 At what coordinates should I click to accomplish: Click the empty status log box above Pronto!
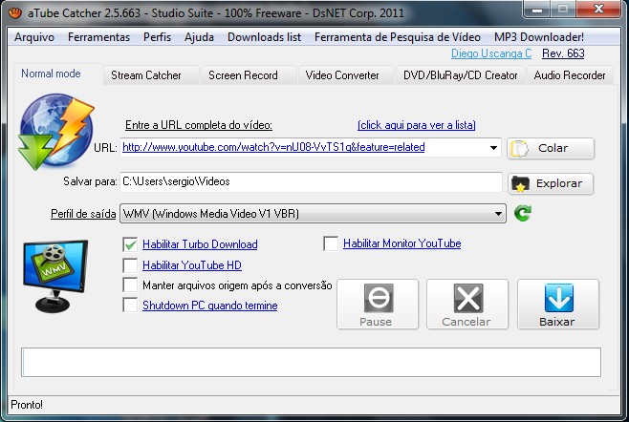tap(311, 362)
